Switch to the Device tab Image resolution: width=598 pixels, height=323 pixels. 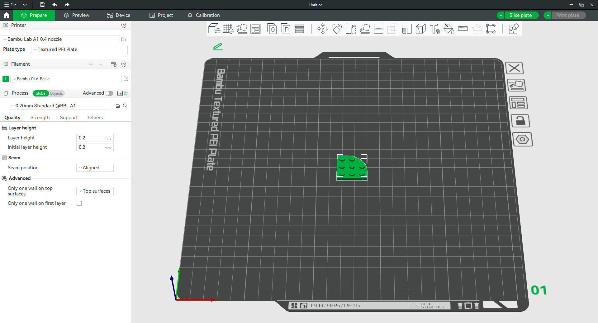[x=119, y=15]
